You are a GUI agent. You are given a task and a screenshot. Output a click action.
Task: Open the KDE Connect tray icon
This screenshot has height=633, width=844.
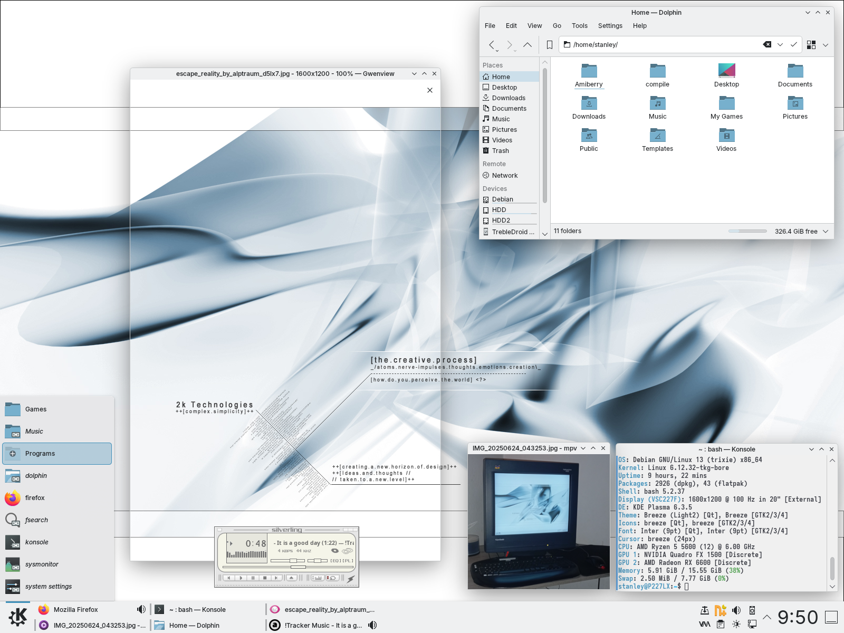(x=752, y=610)
